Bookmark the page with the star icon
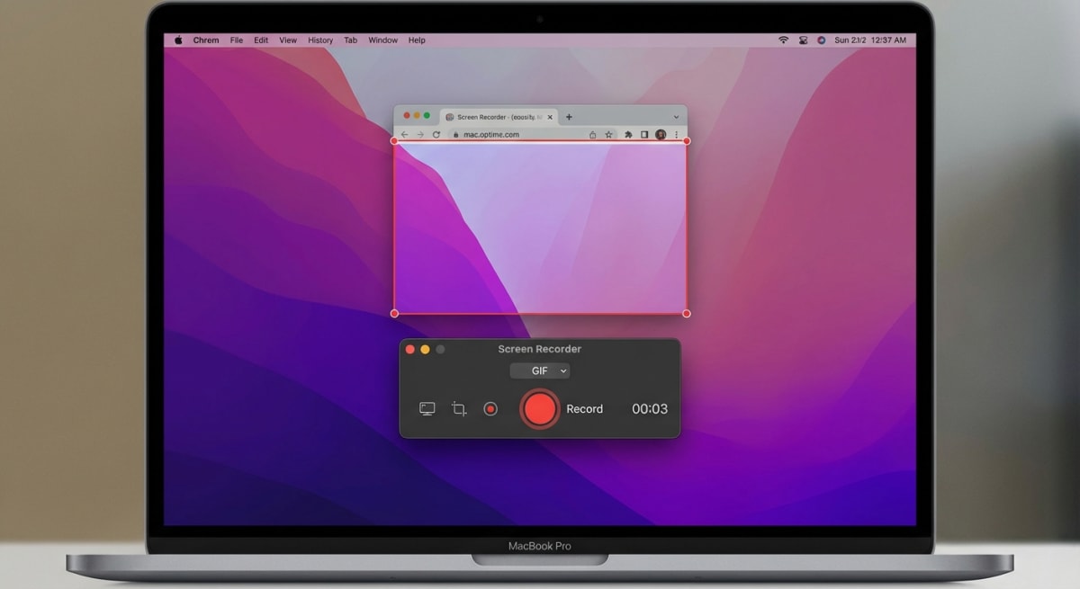Image resolution: width=1080 pixels, height=589 pixels. [x=607, y=133]
